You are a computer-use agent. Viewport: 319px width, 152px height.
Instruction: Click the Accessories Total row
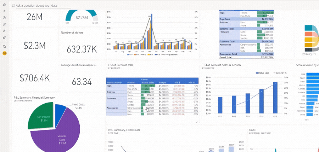click(x=246, y=54)
